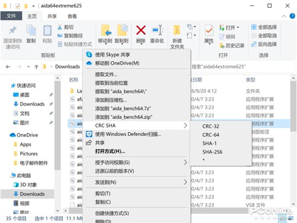Choose Copy (复制(C)) in context menu
This screenshot has height=223, width=297.
point(137,202)
